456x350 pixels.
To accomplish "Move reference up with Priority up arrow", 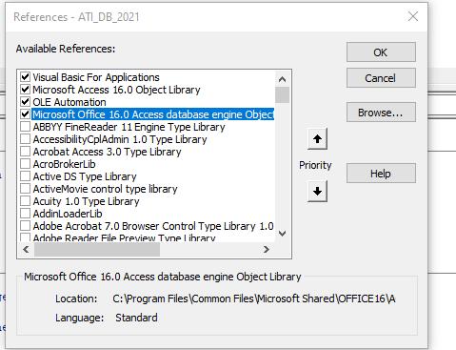I will tap(317, 139).
